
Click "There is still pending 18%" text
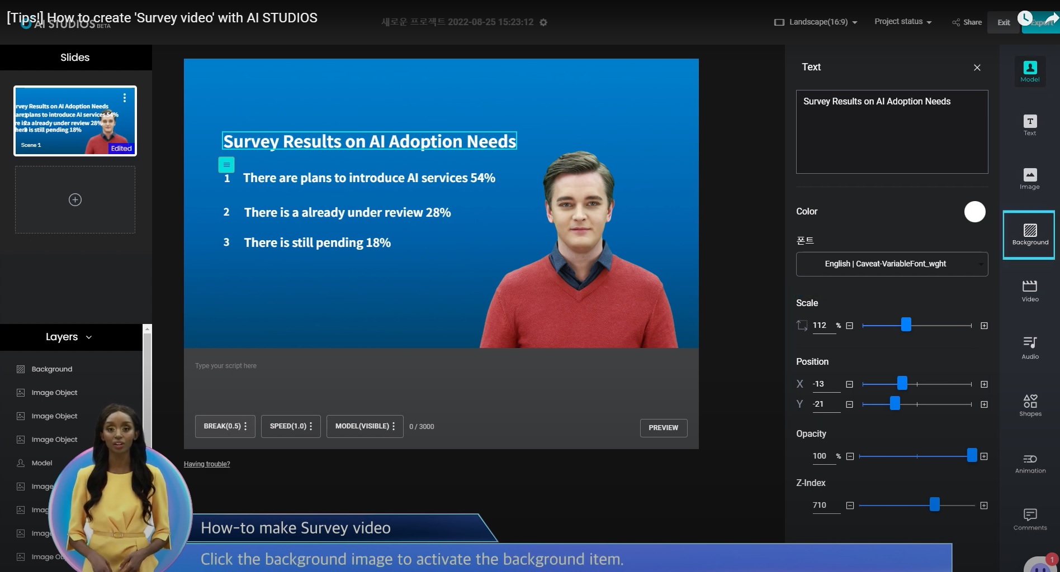[x=317, y=243]
